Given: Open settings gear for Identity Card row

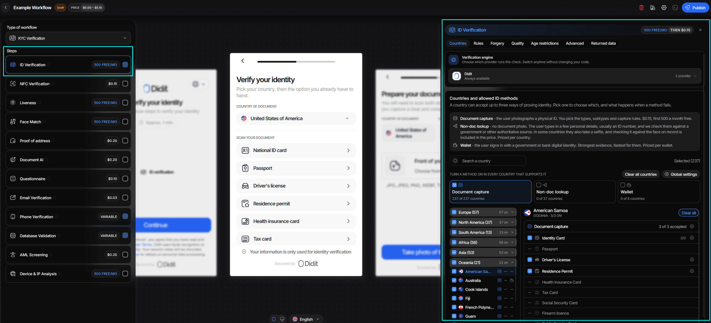Looking at the screenshot, I should 692,238.
